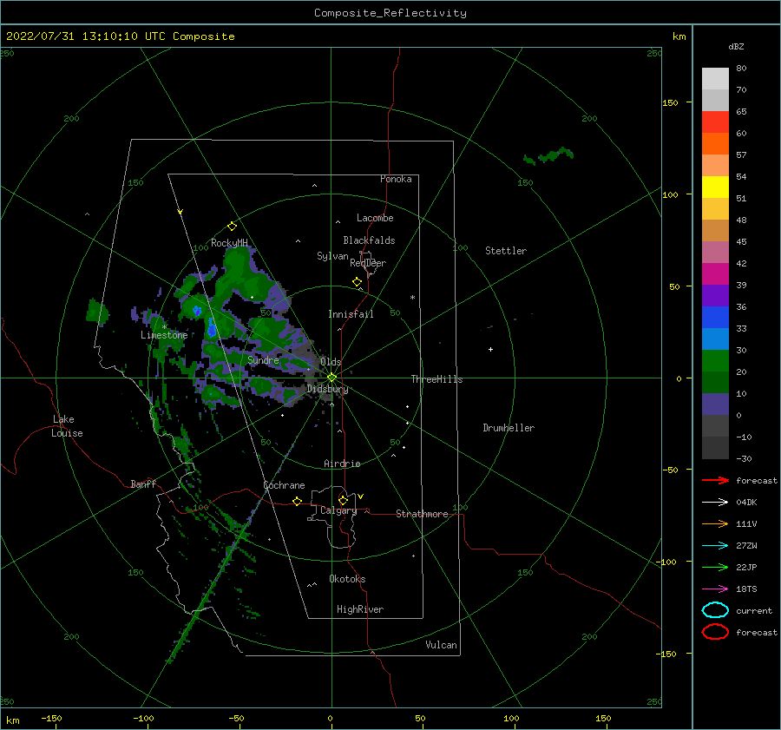781x730 pixels.
Task: Click the Blackfalds label
Action: click(369, 240)
